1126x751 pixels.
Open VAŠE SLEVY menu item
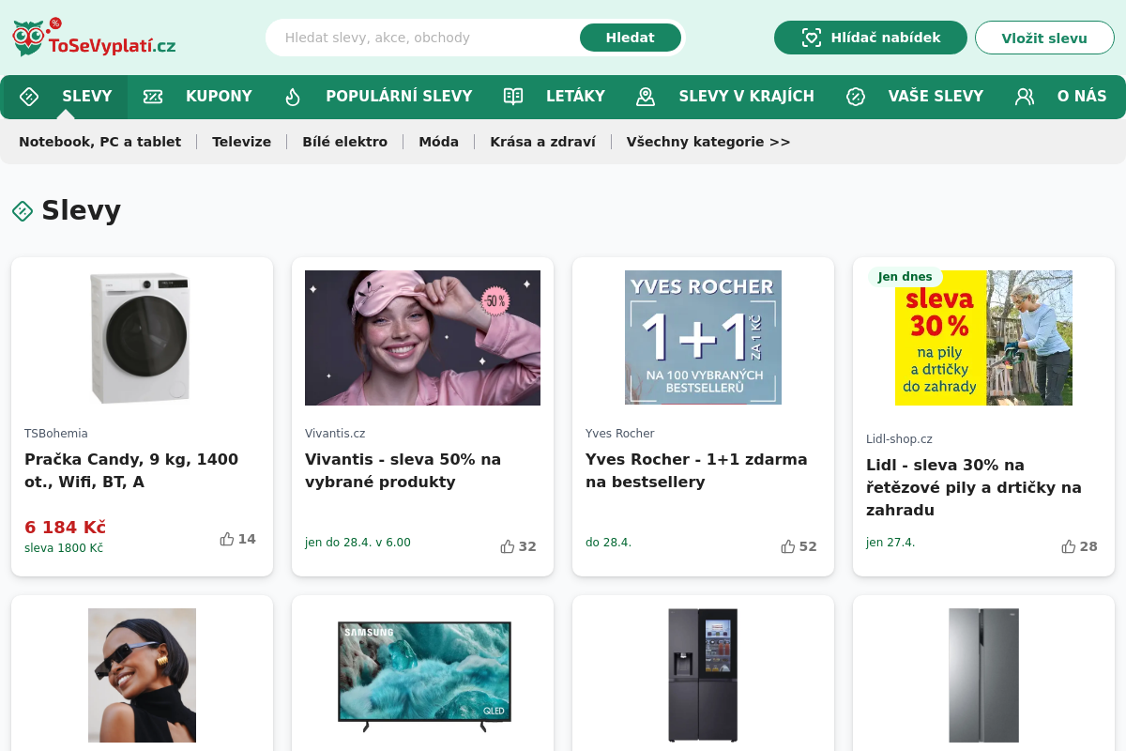(x=936, y=96)
